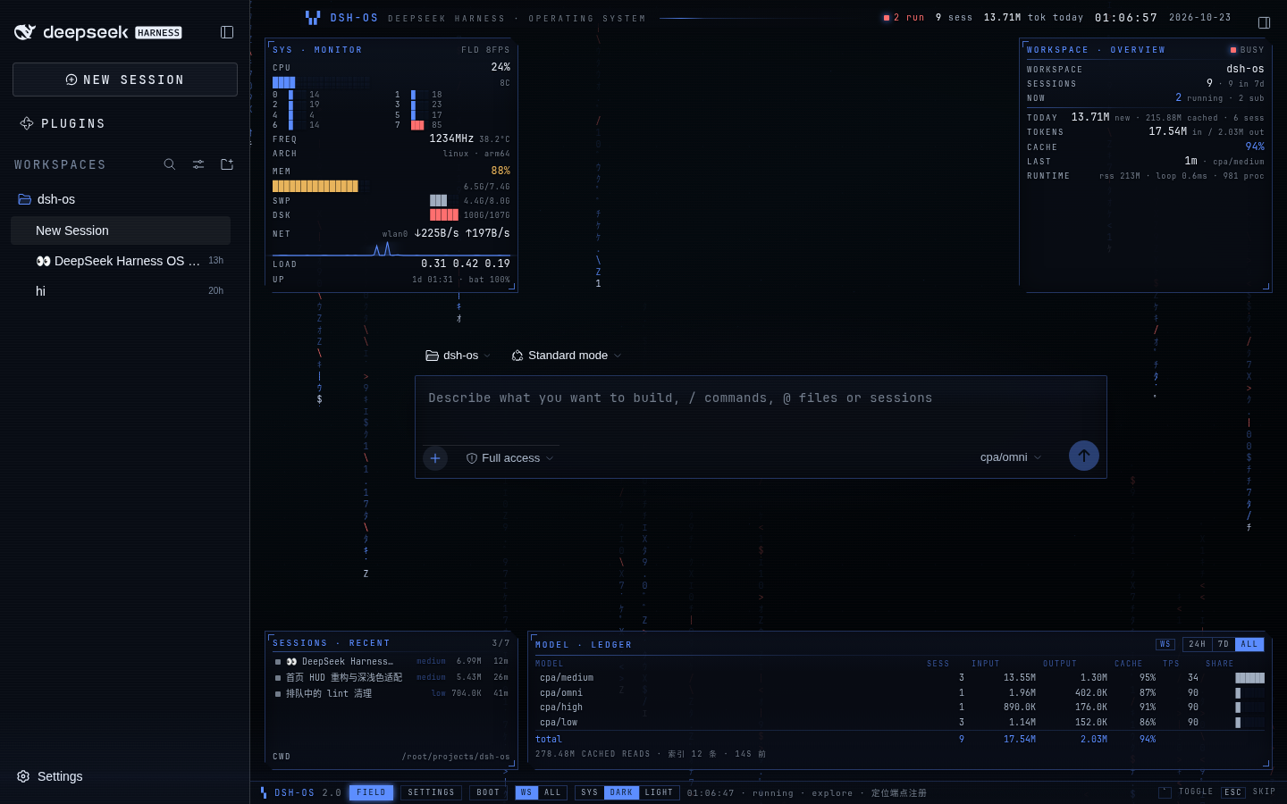Open '排队中的 lint 清理' session row
The image size is (1287, 804).
tap(391, 693)
